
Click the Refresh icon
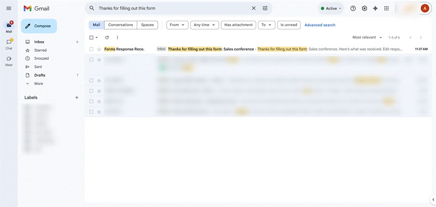click(x=107, y=37)
